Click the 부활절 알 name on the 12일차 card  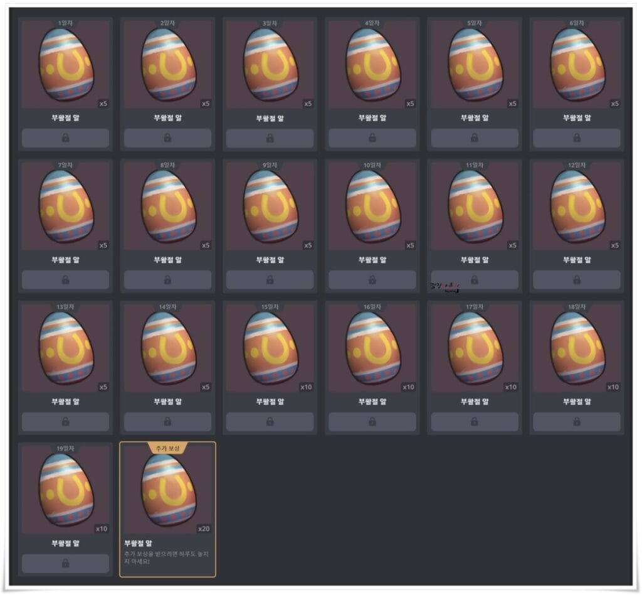[577, 260]
